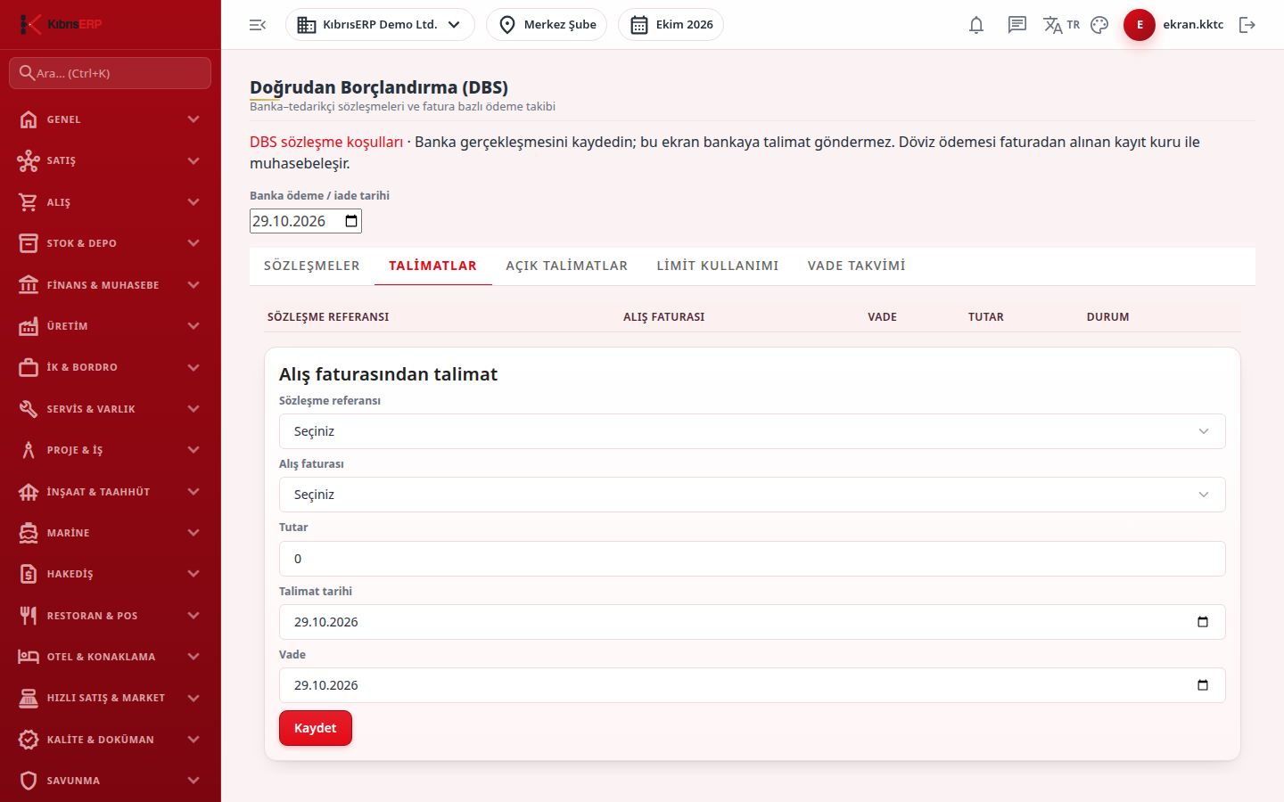Open LİMİT KULLANIMI tab
The height and width of the screenshot is (802, 1284).
click(x=718, y=266)
